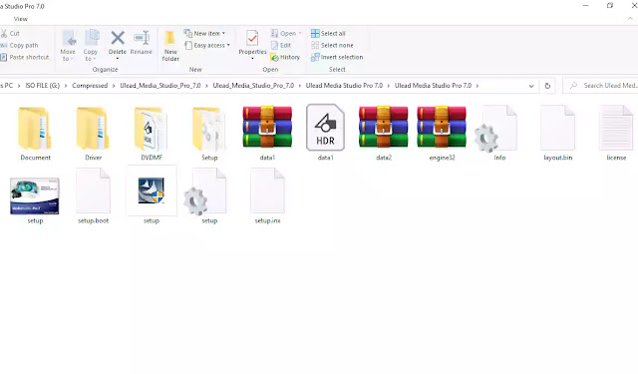Click the Refresh button beside the address bar
This screenshot has height=374, width=638.
547,86
